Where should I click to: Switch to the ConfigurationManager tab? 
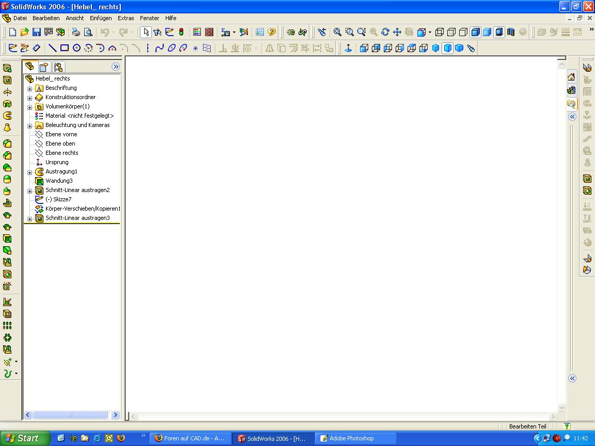pos(58,67)
